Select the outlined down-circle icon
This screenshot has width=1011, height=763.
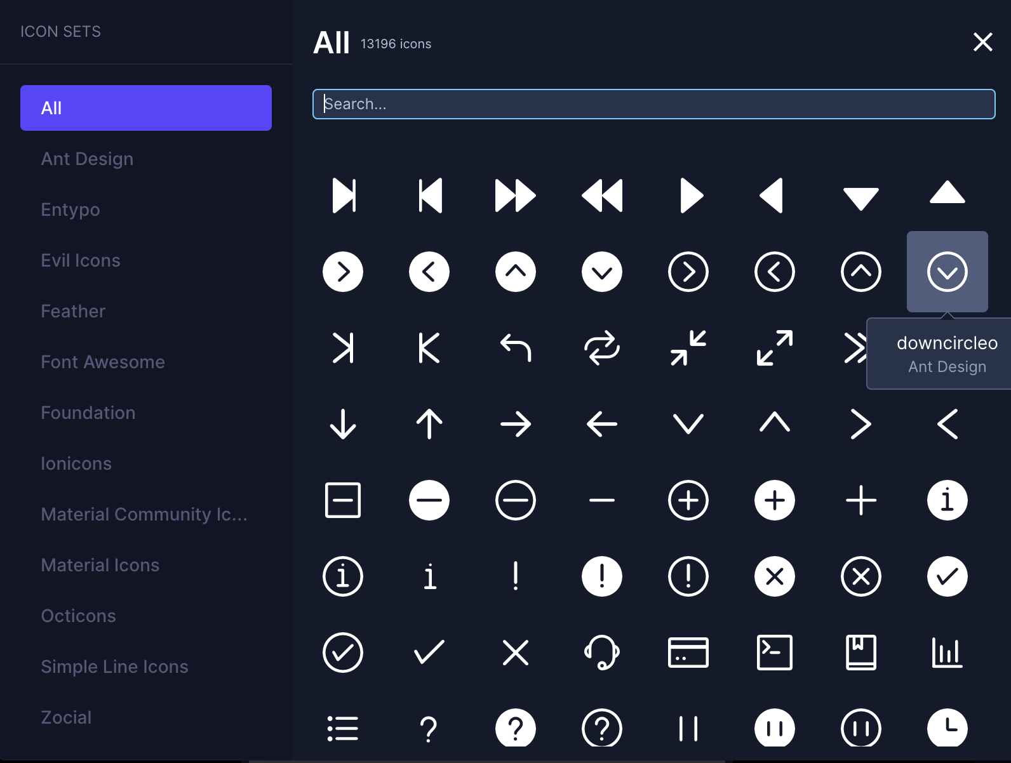tap(947, 272)
